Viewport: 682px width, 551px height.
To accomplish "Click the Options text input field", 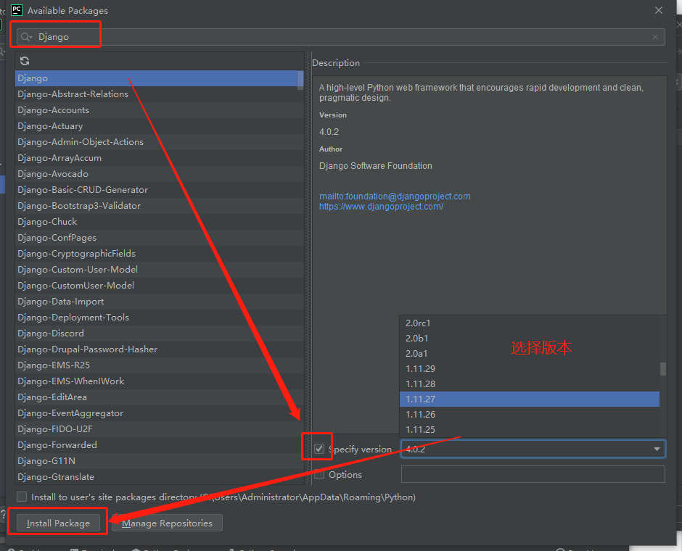I will 533,474.
